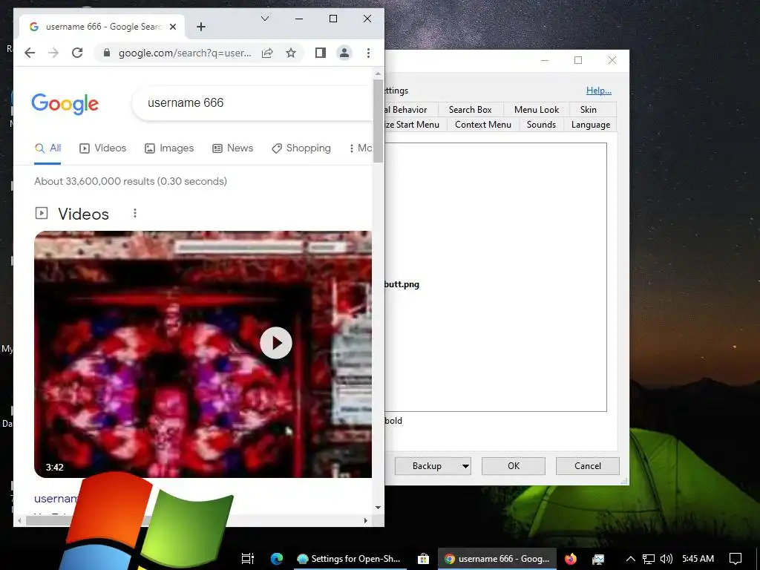Switch to Settings for Open-Shell taskbar item

tap(349, 559)
